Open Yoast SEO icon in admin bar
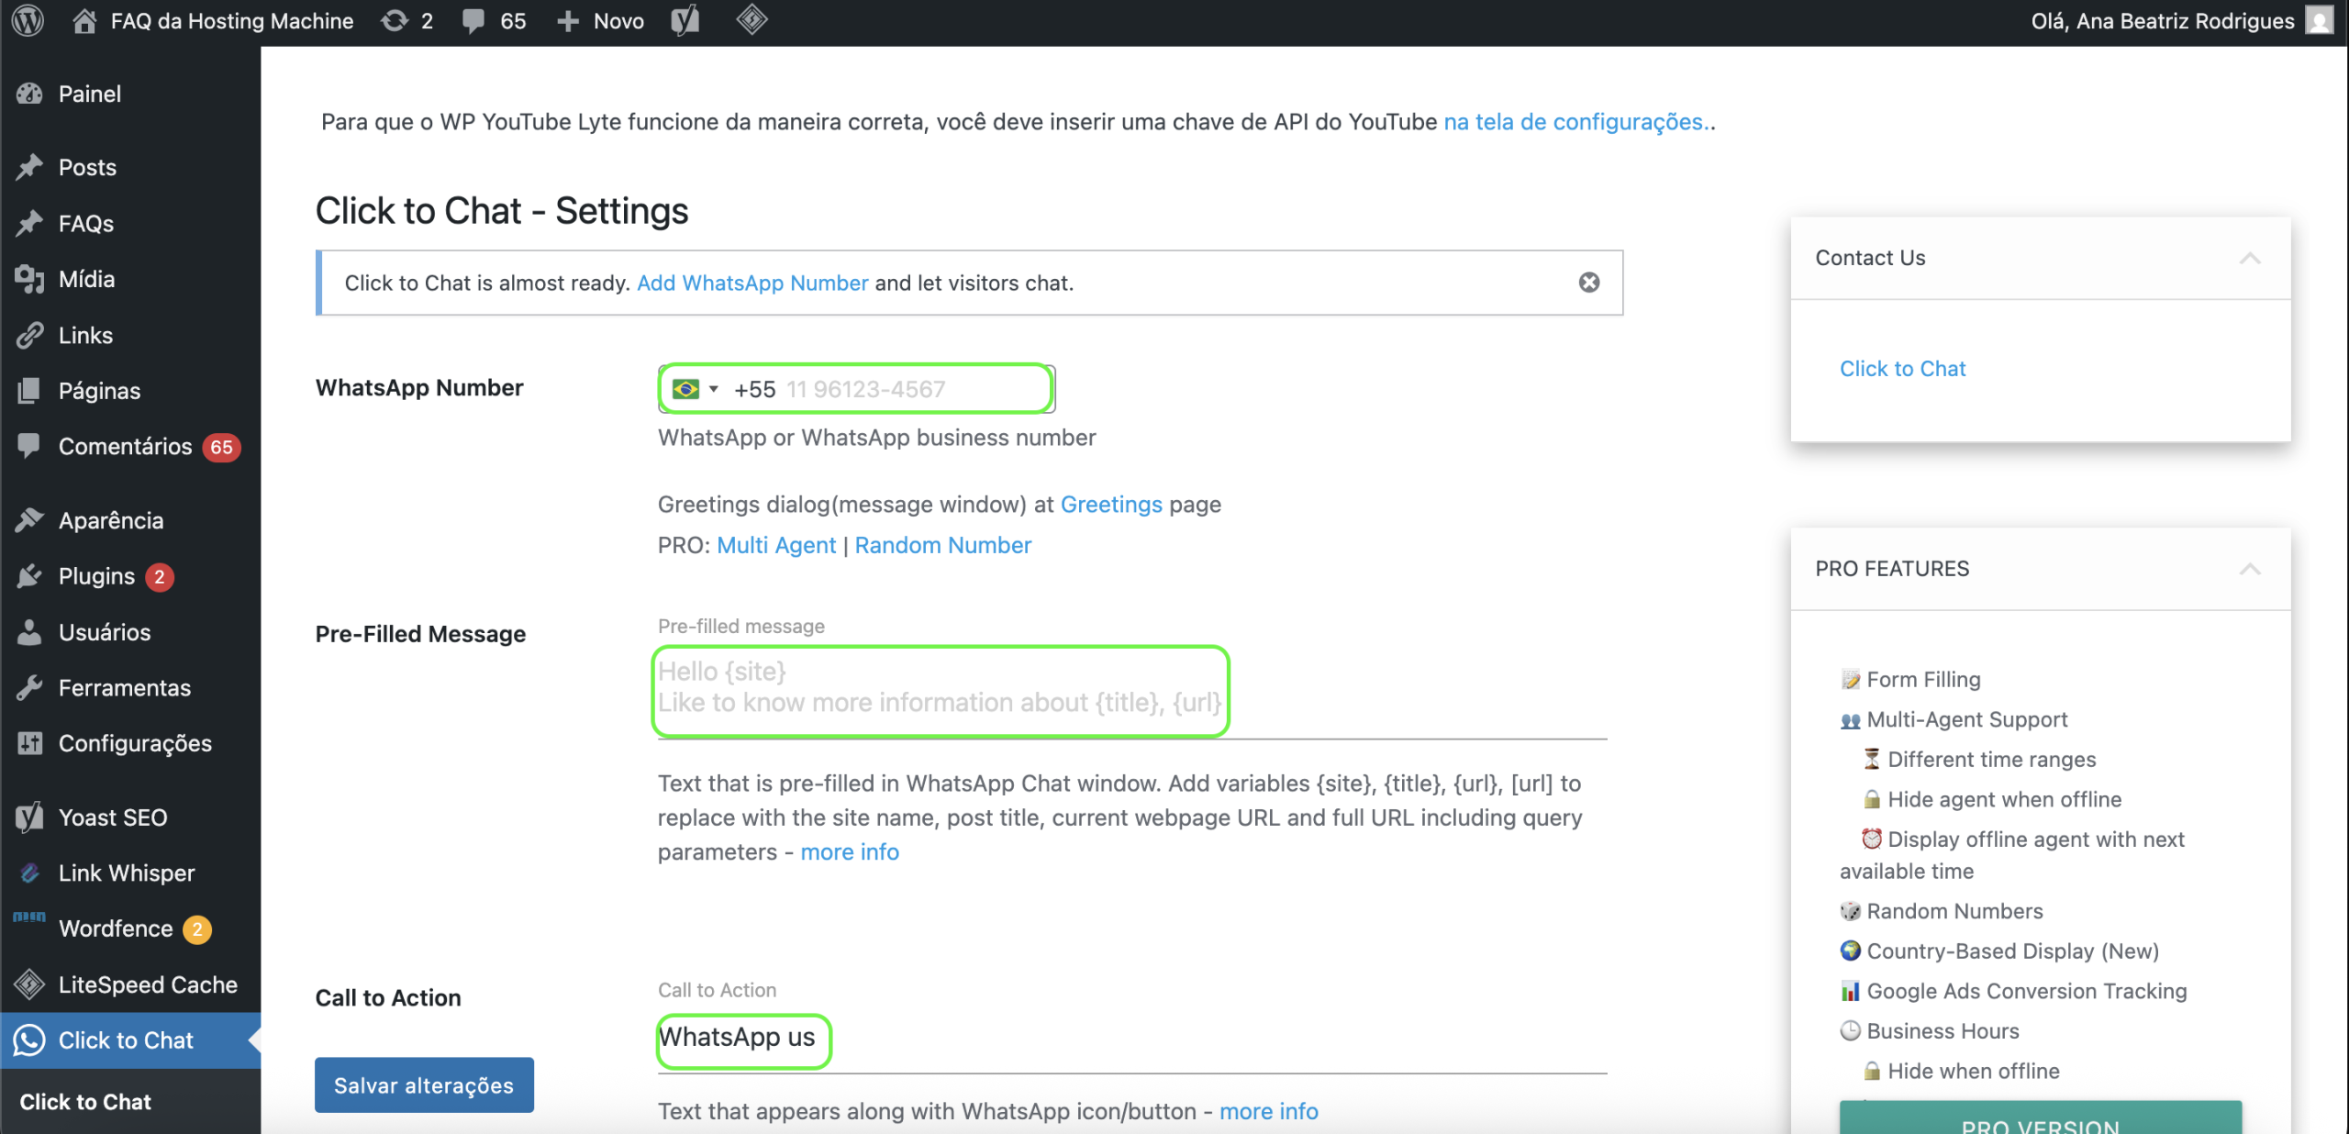This screenshot has width=2349, height=1134. (685, 20)
